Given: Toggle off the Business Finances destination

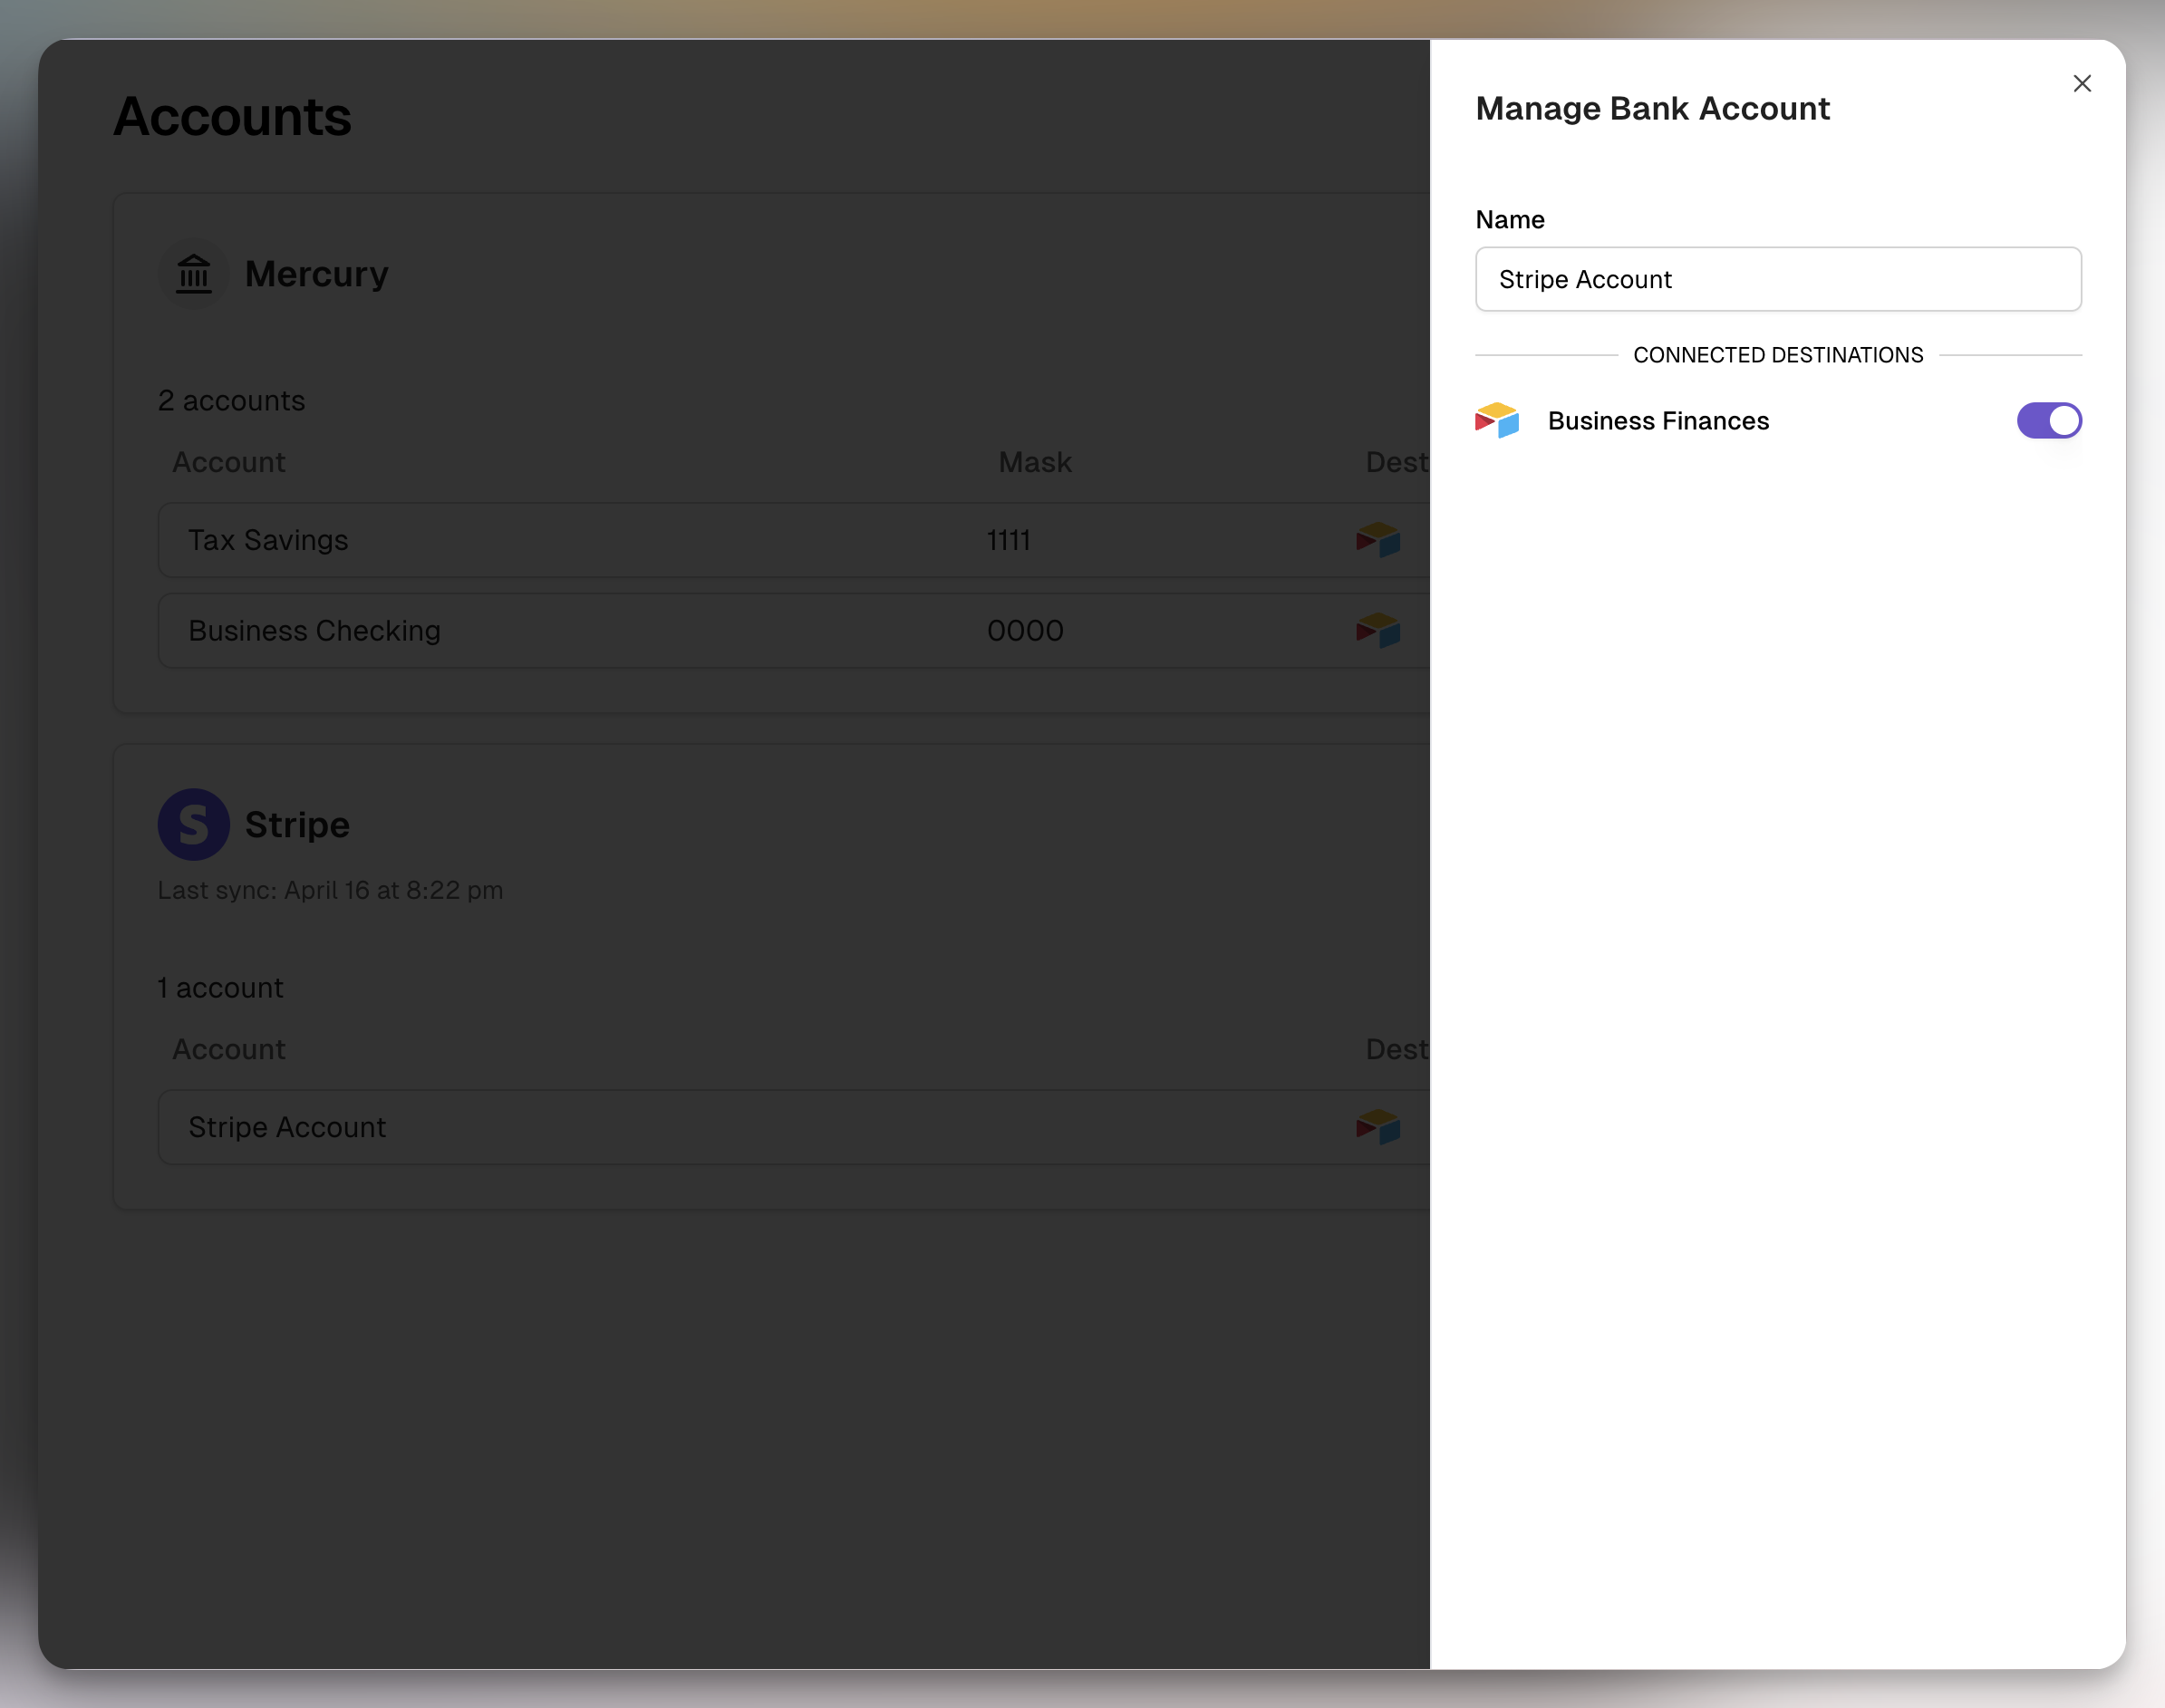Looking at the screenshot, I should pyautogui.click(x=2048, y=421).
